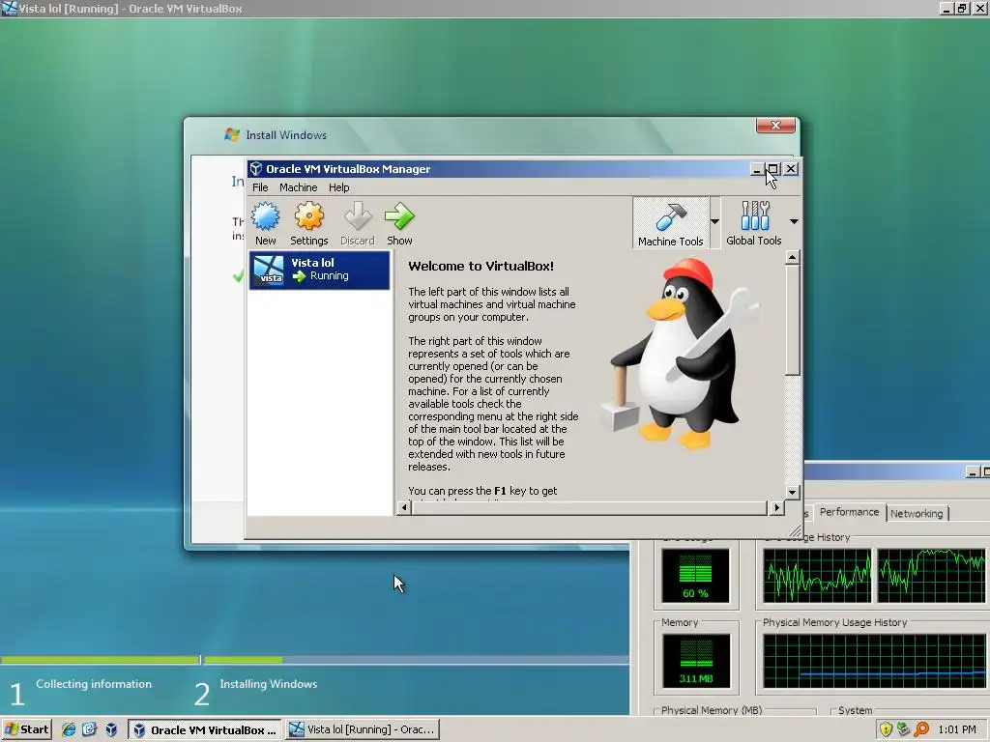This screenshot has width=990, height=742.
Task: Expand the Global Tools dropdown arrow
Action: (x=794, y=221)
